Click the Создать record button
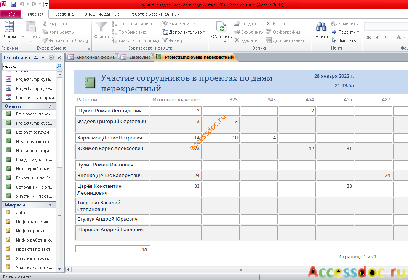The height and width of the screenshot is (280, 408). tap(245, 24)
